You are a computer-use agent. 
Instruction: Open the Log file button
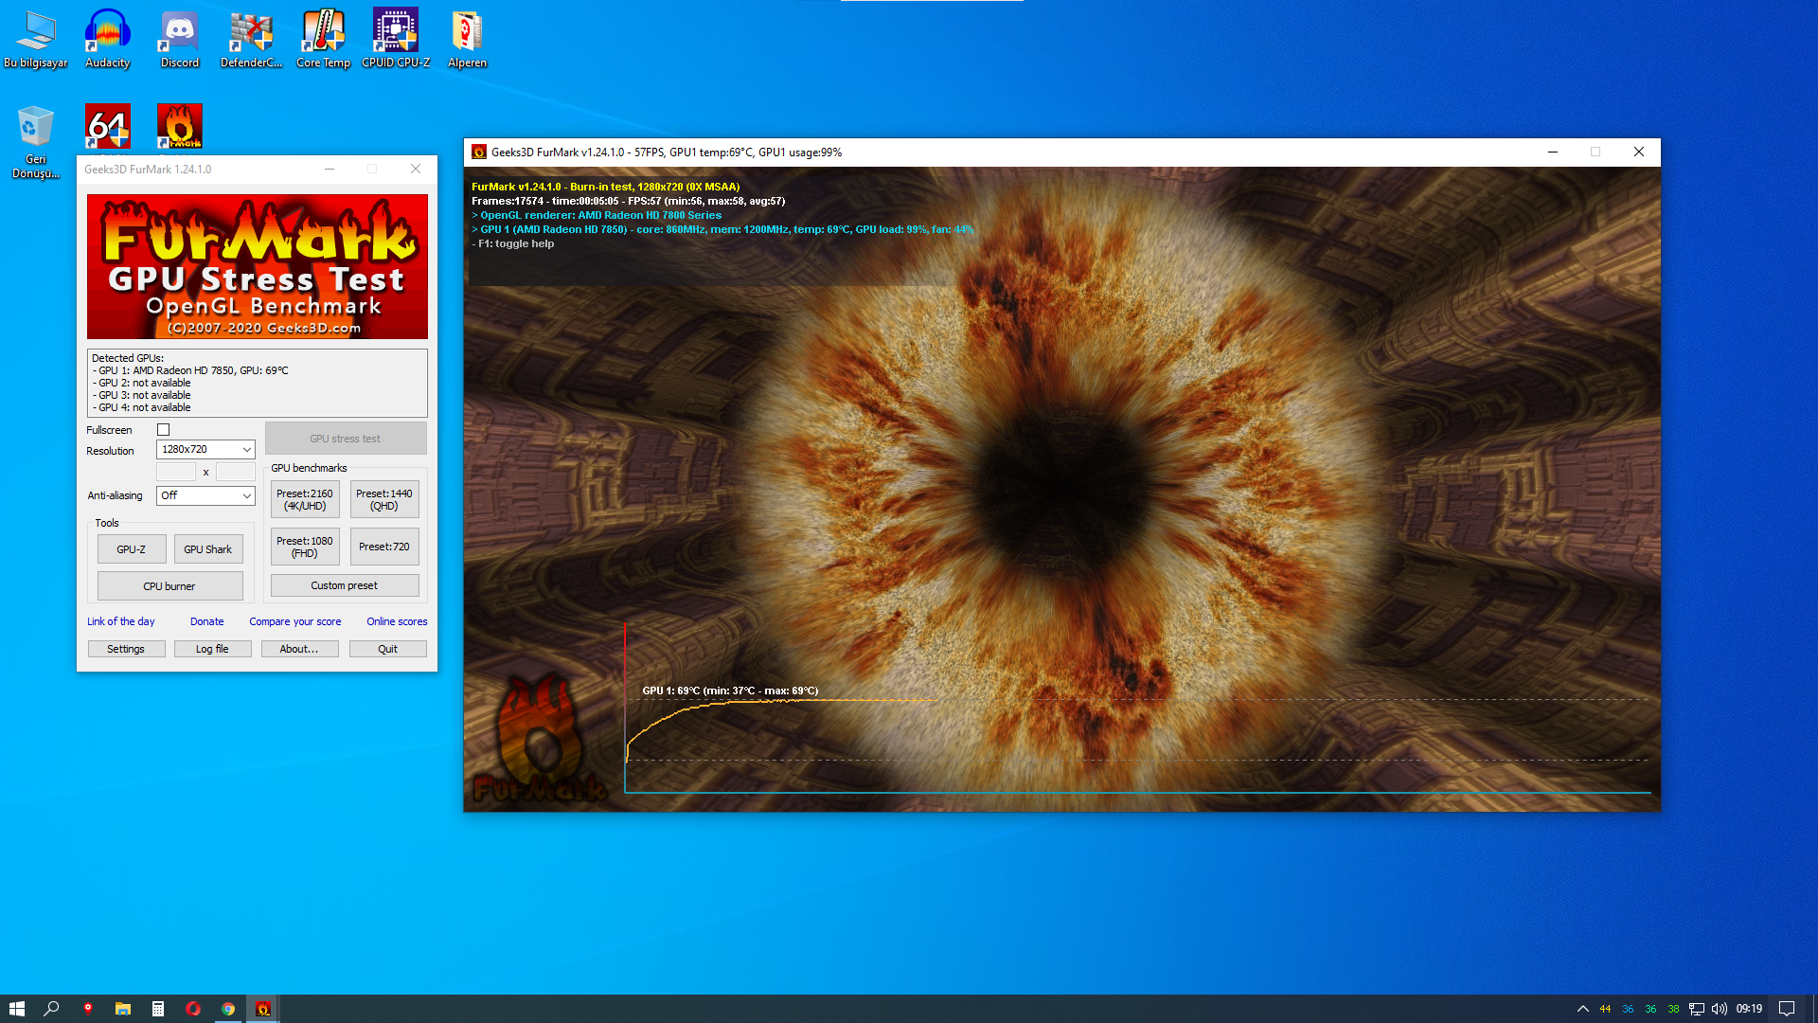pos(212,649)
